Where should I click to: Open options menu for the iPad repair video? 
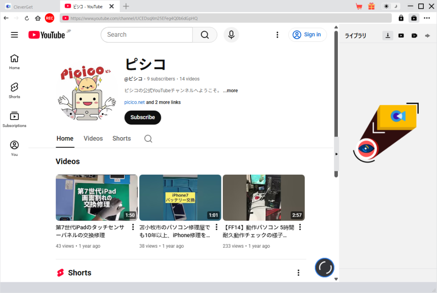click(x=133, y=227)
